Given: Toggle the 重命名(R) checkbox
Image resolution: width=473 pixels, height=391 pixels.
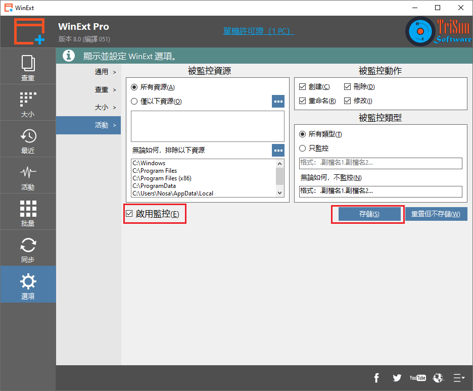Looking at the screenshot, I should coord(303,101).
